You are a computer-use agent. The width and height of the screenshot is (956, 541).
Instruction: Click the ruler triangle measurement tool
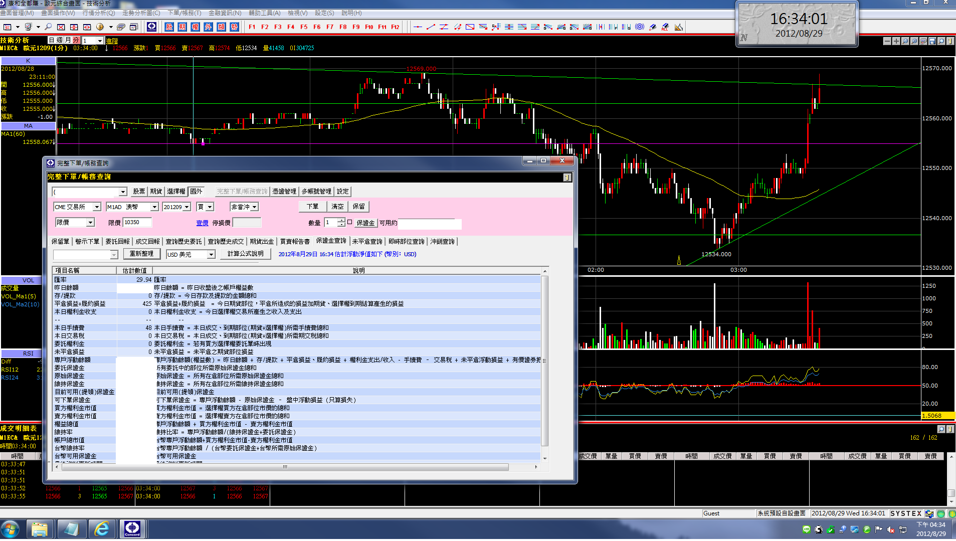point(679,27)
